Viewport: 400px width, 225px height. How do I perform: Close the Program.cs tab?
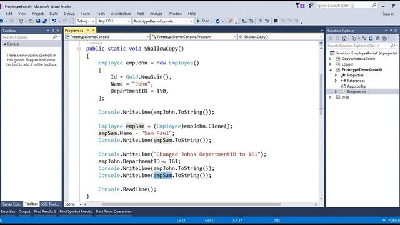(93, 31)
